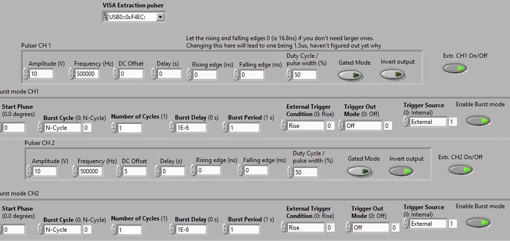This screenshot has height=241, width=510.
Task: Click the CH 2 Falling edge (ns) field
Action: (x=256, y=170)
